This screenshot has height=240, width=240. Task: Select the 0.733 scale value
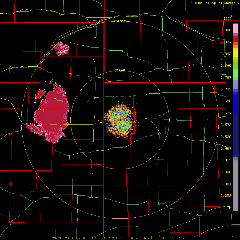tap(226, 89)
